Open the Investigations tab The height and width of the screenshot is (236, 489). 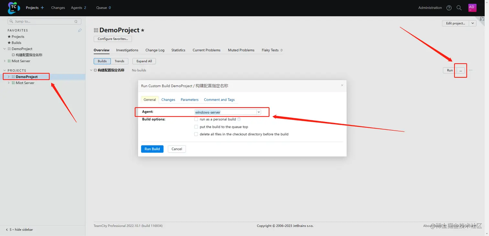[127, 50]
